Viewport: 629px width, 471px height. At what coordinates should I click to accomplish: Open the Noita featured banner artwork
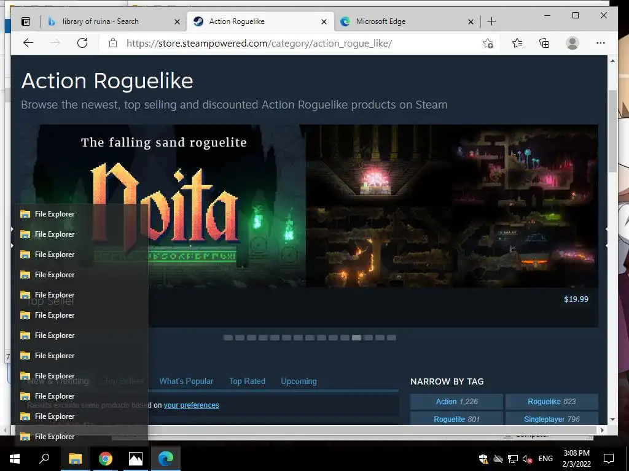click(163, 206)
